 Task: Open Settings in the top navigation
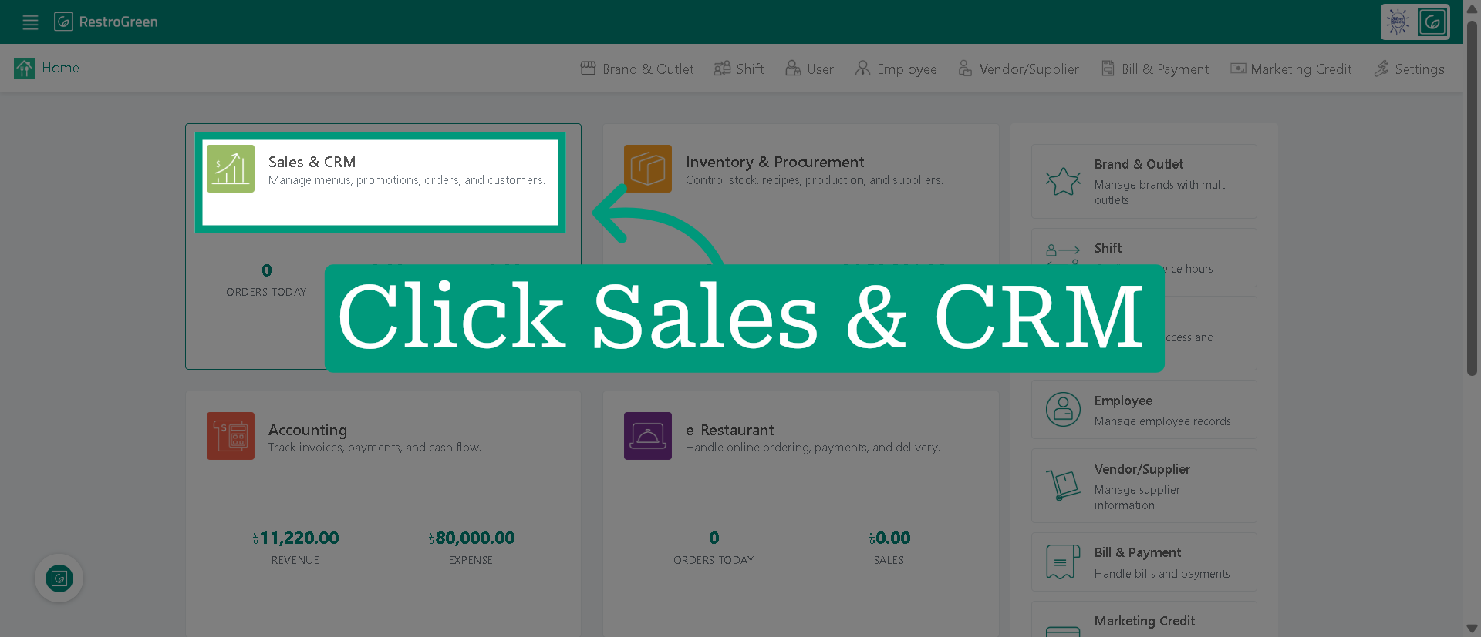pyautogui.click(x=1409, y=69)
